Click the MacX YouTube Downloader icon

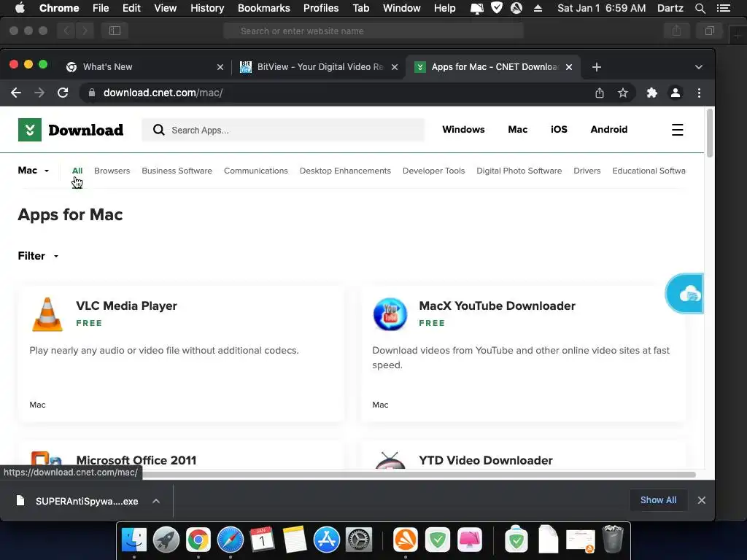(x=390, y=314)
